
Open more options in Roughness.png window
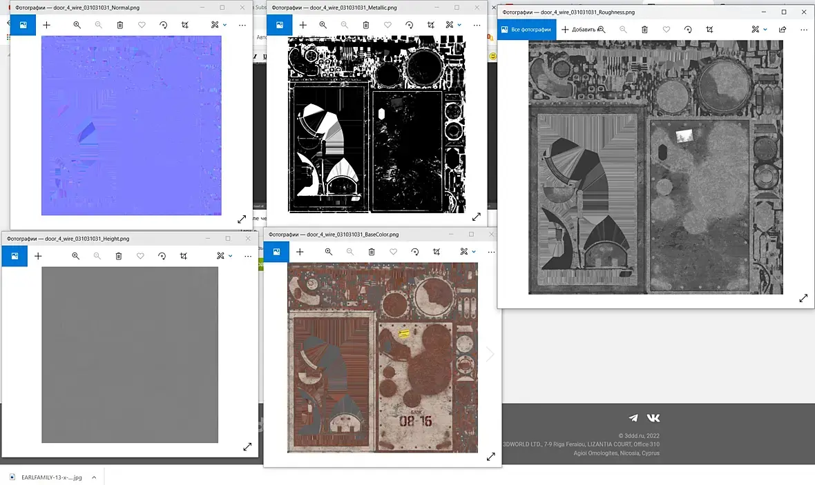point(803,30)
